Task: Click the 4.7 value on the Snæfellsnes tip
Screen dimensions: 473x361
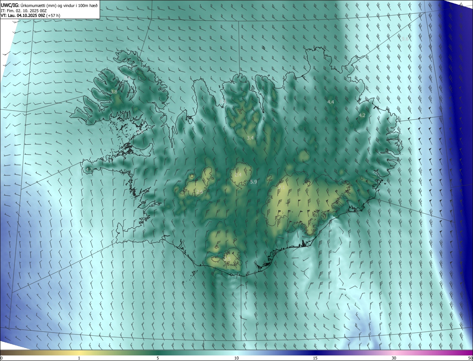Action: [89, 169]
